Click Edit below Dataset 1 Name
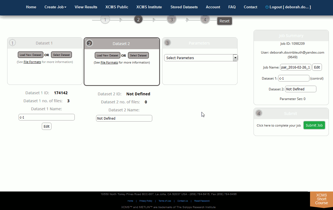The image size is (333, 210). coord(47,126)
